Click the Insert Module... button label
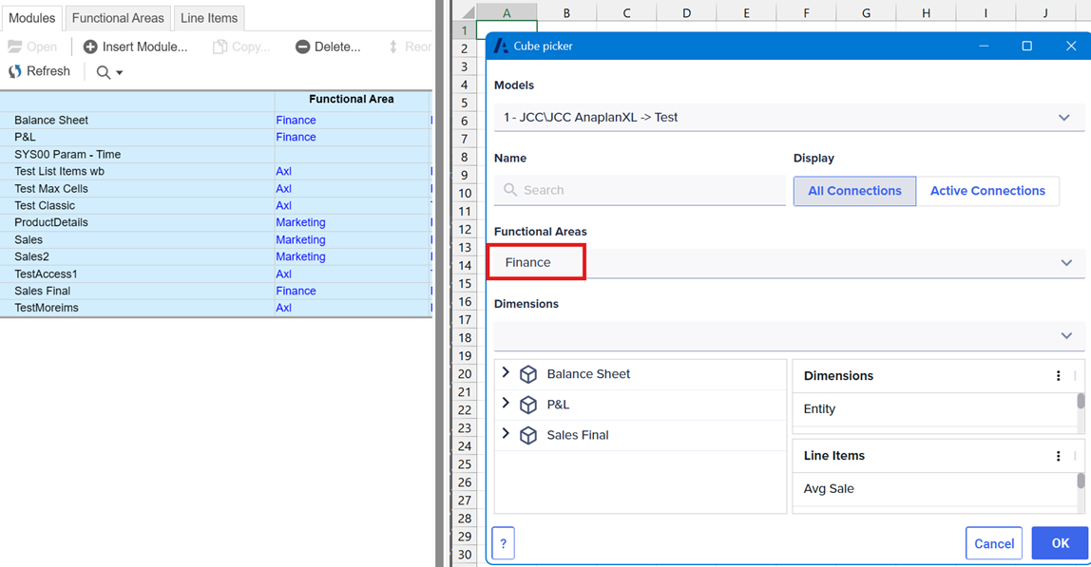 pos(144,47)
